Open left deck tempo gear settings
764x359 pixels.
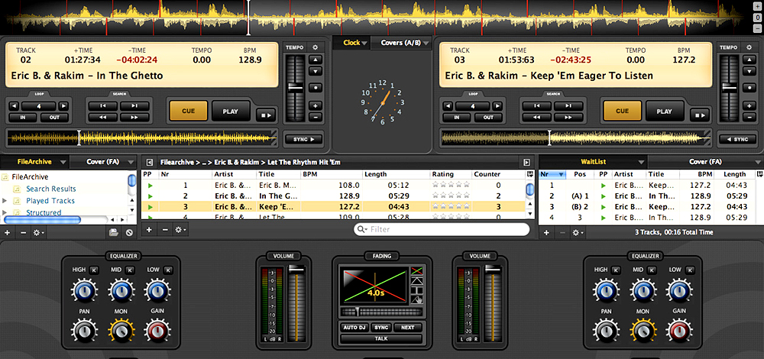click(x=316, y=47)
